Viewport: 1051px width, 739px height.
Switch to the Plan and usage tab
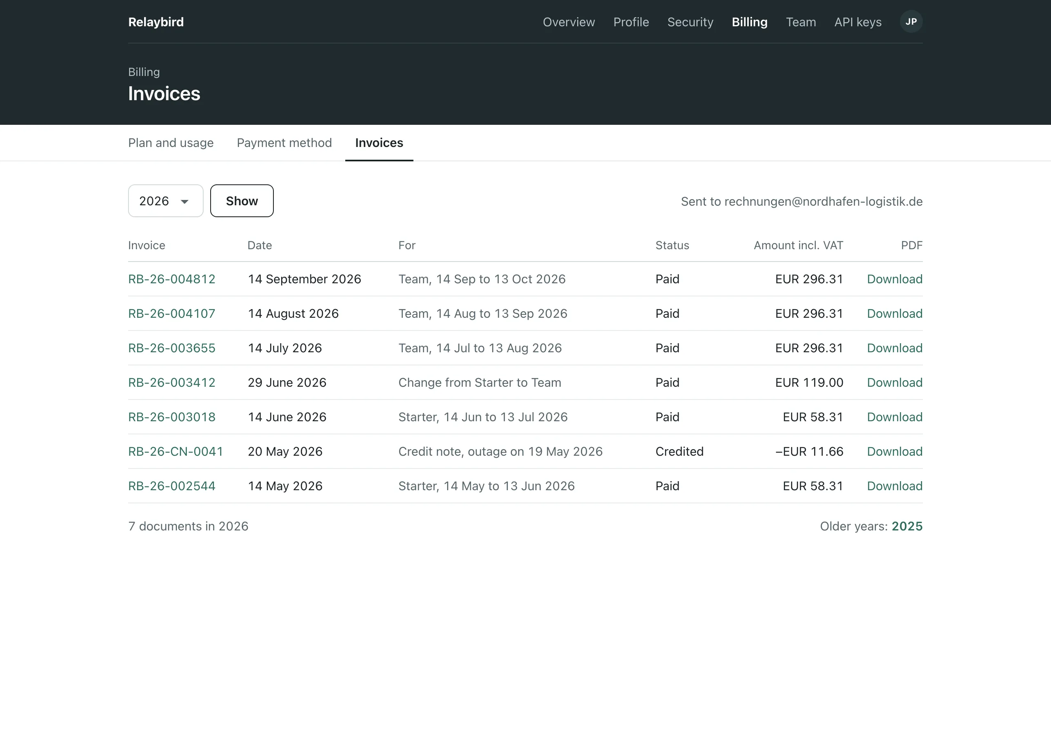pos(171,143)
